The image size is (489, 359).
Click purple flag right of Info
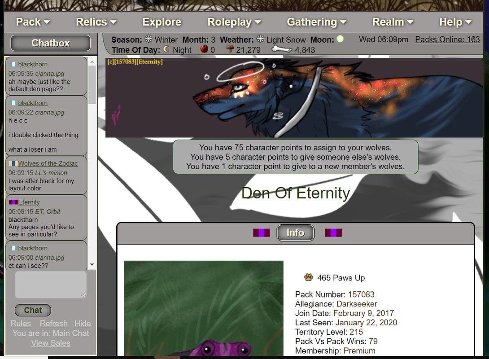pos(333,233)
